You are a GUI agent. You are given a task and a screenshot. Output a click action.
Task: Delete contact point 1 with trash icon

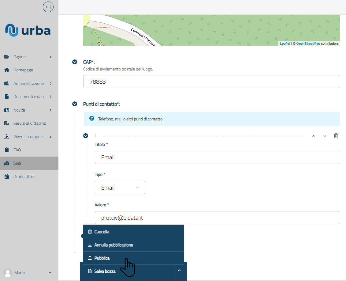pyautogui.click(x=336, y=136)
